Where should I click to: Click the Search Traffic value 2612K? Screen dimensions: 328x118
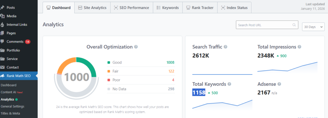(x=201, y=56)
